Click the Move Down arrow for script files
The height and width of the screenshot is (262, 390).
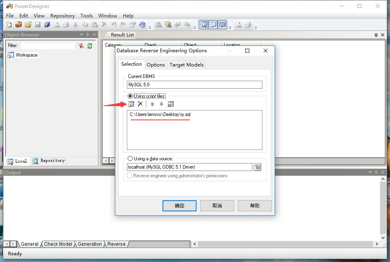point(161,104)
